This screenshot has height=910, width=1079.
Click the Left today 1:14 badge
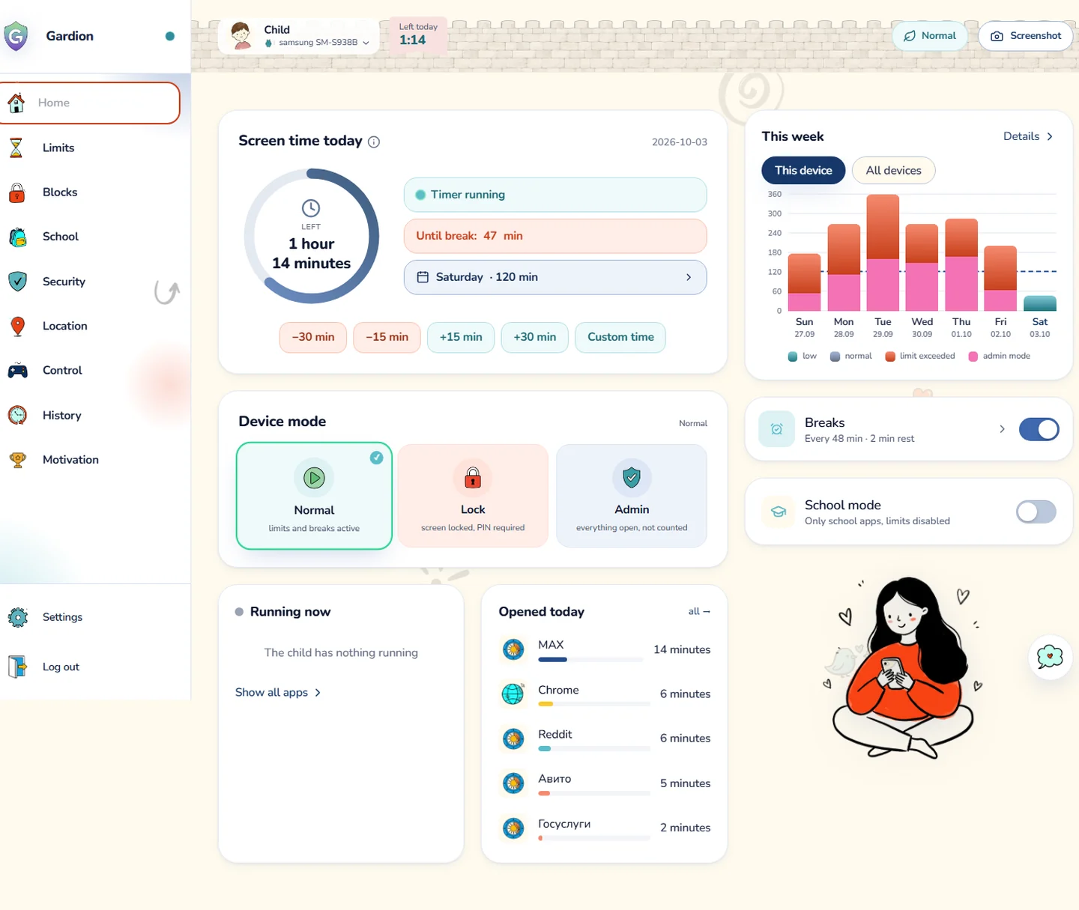pos(418,35)
